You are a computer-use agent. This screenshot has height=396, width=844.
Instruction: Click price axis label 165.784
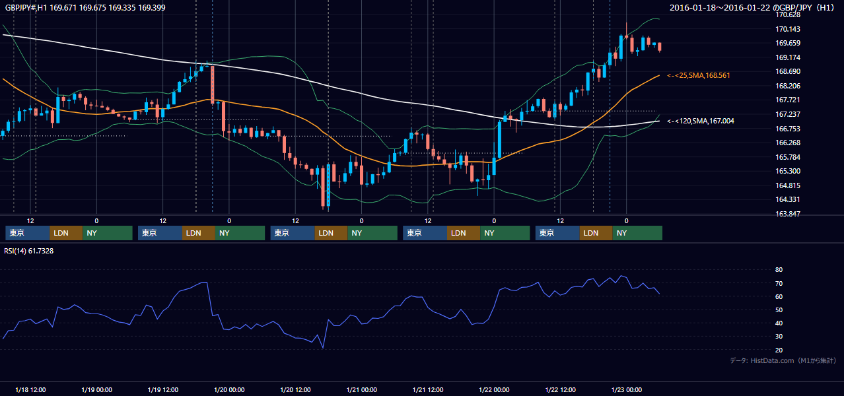(788, 157)
